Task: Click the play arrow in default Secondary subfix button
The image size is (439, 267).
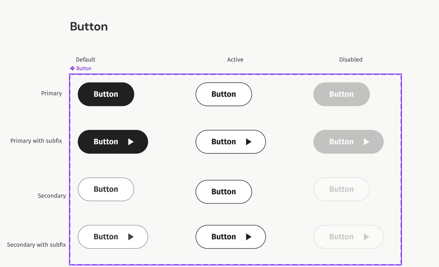Action: click(x=131, y=237)
